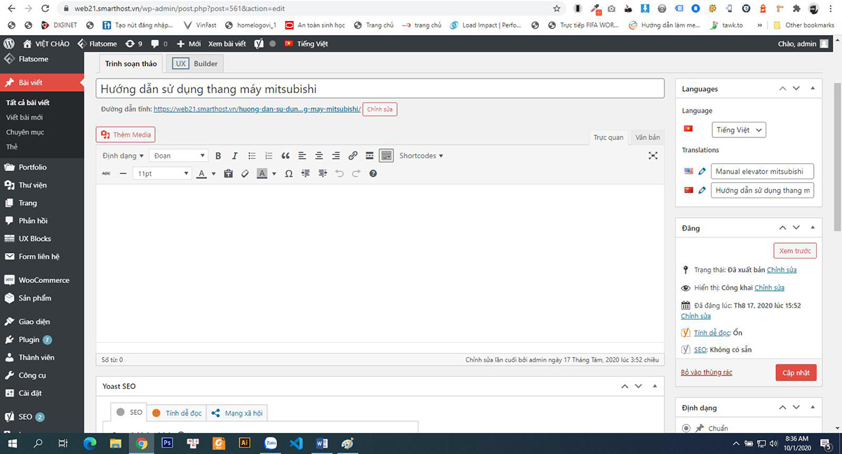This screenshot has height=454, width=842.
Task: Collapse the Yoast SEO panel triangle toggle
Action: [x=655, y=386]
